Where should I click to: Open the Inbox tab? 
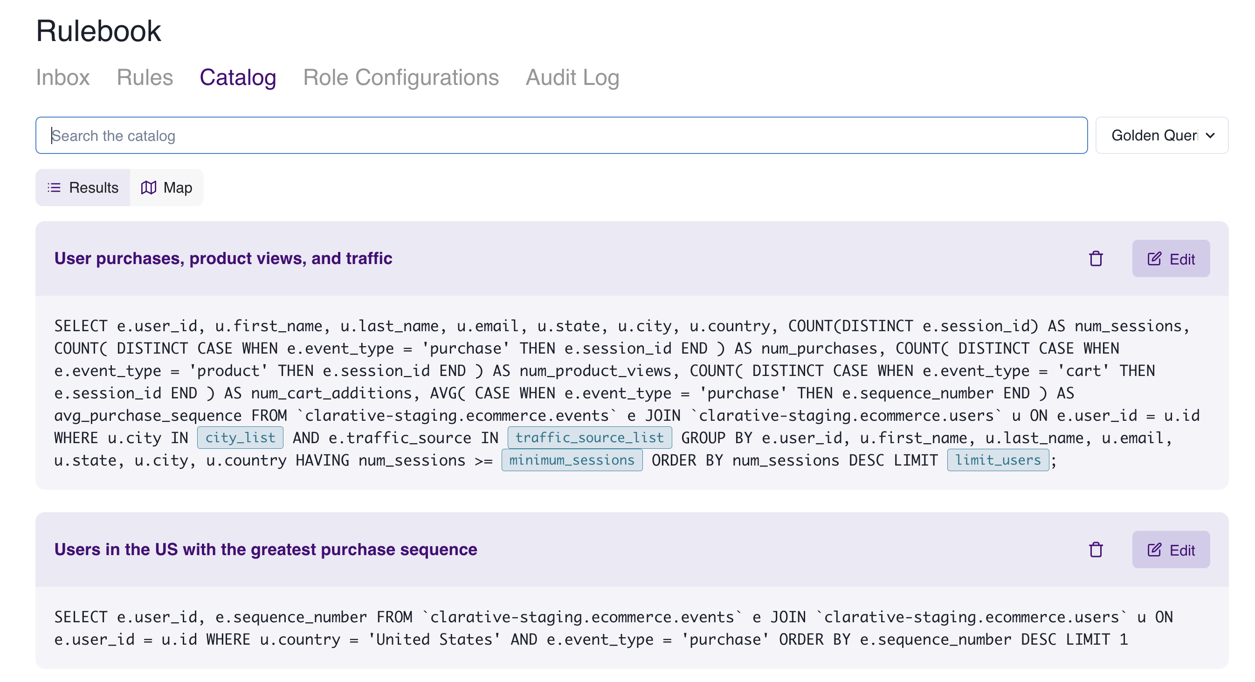coord(63,77)
